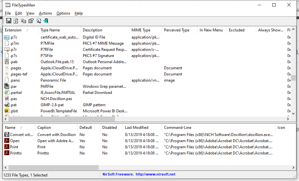Viewport: 299px width, 181px height.
Task: Click the .p7r certificate icon
Action: click(x=7, y=50)
